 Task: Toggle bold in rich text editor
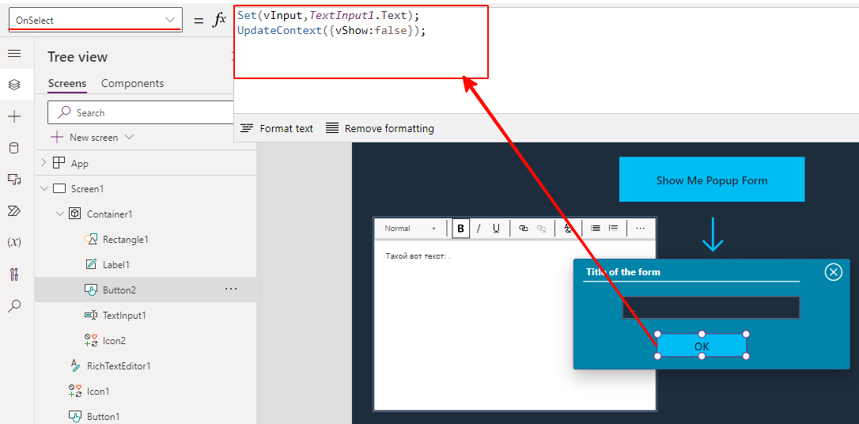point(460,229)
